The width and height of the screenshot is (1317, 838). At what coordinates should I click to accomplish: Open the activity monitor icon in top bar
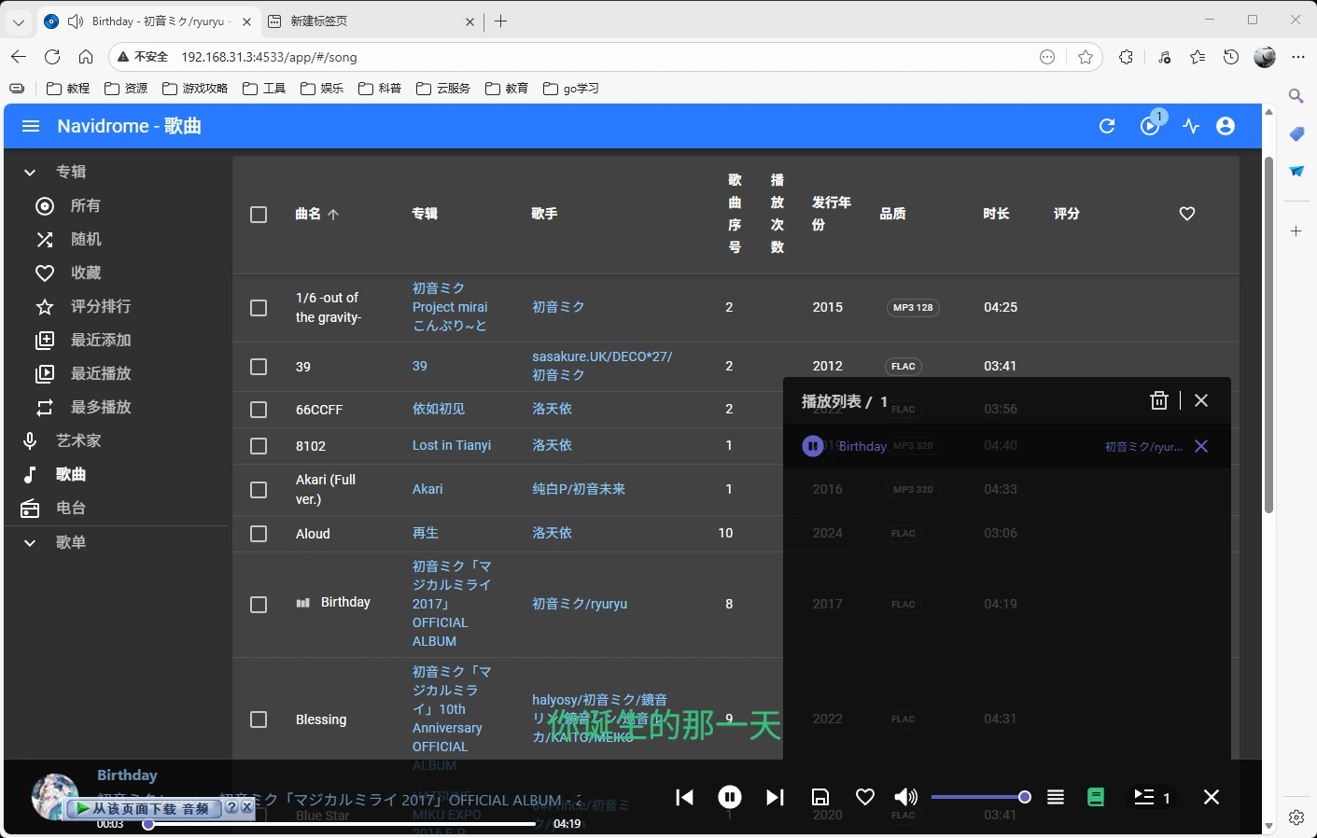1190,126
